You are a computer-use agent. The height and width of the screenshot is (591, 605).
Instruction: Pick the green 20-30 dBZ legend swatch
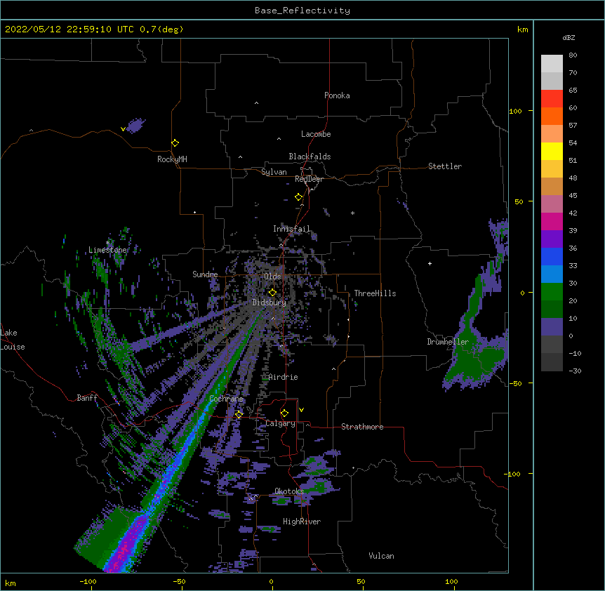click(x=552, y=292)
